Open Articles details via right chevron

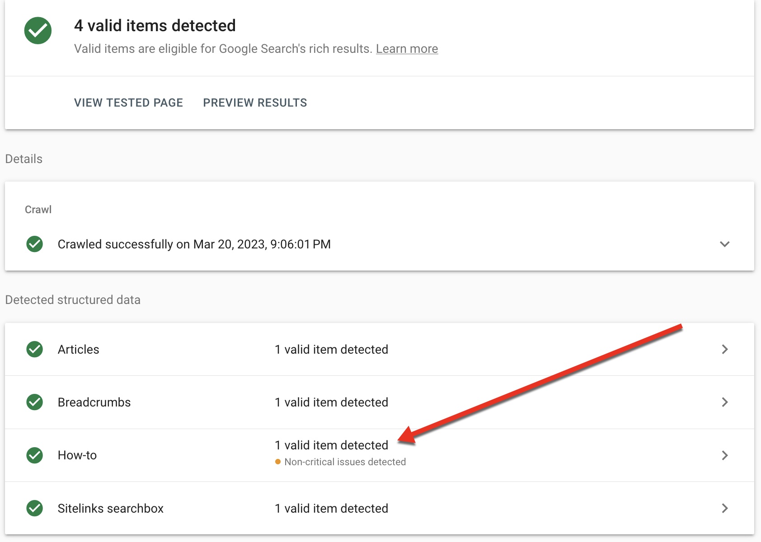(x=725, y=349)
